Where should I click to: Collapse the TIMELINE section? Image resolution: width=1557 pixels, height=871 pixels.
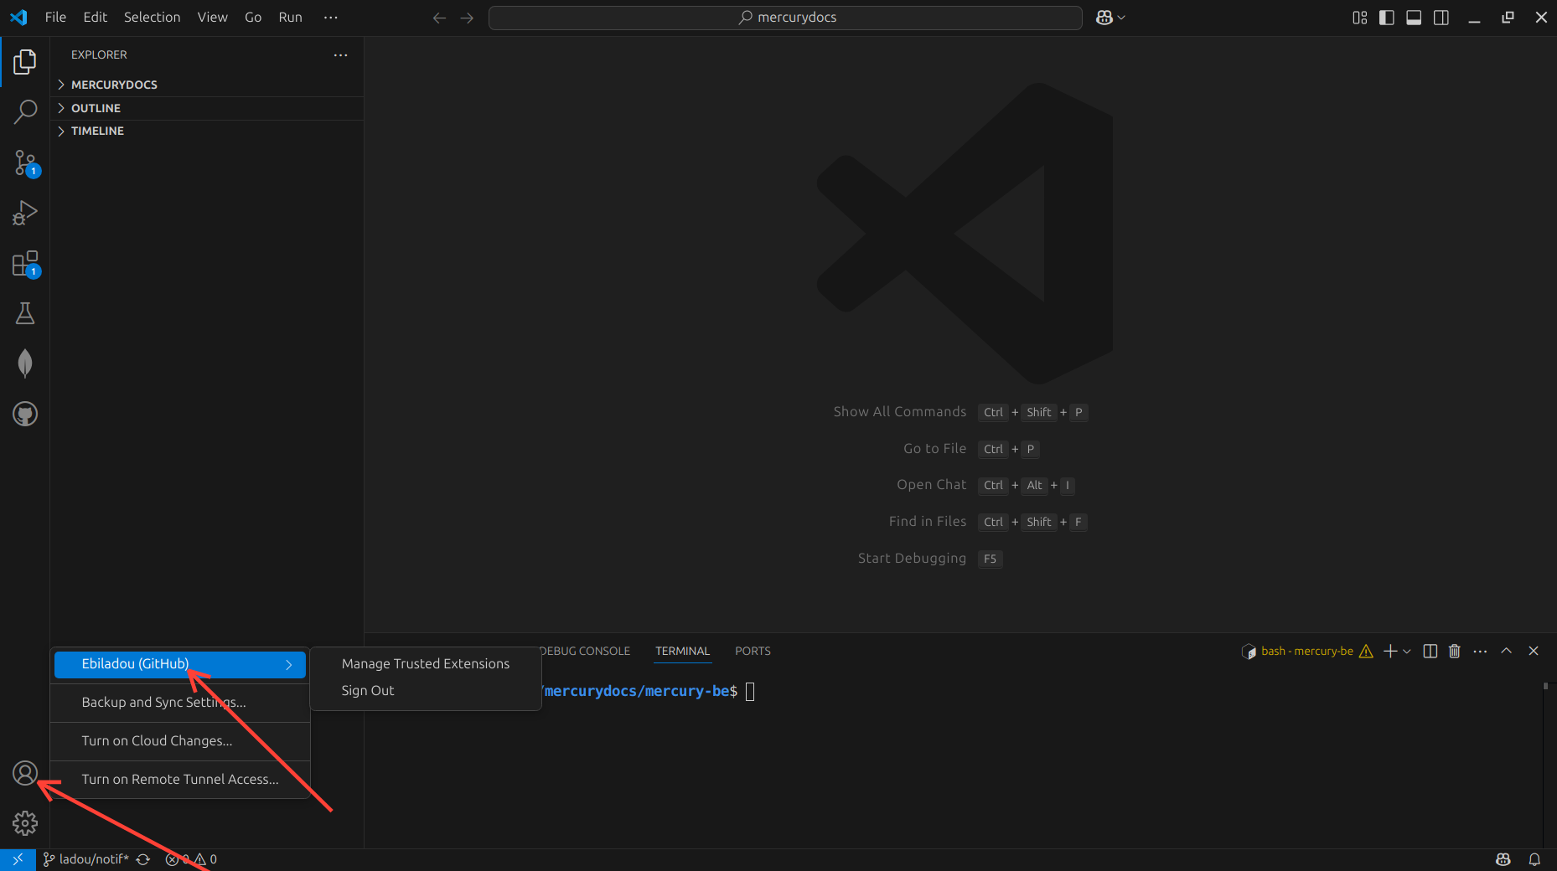(98, 131)
